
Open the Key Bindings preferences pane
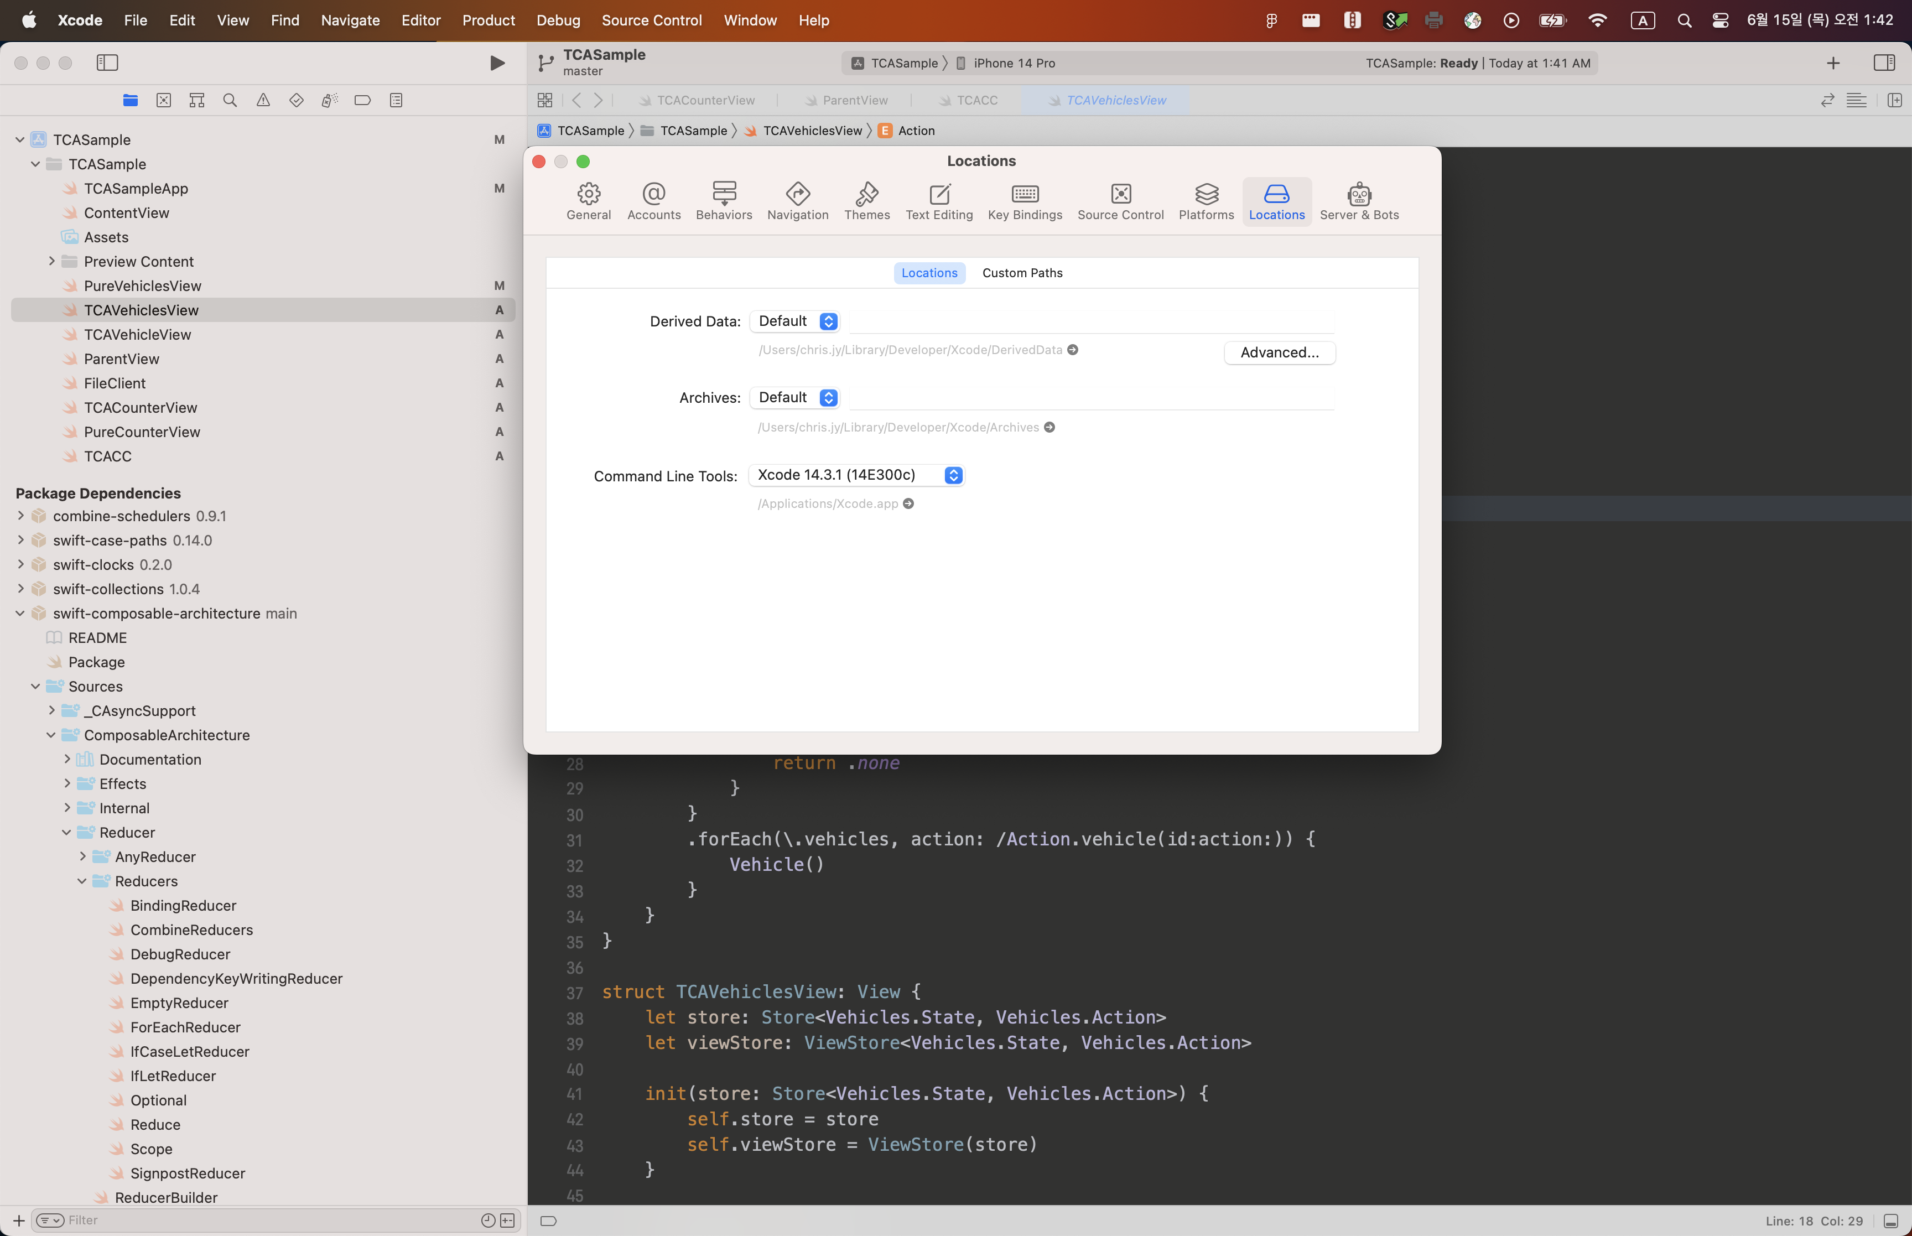pos(1025,201)
